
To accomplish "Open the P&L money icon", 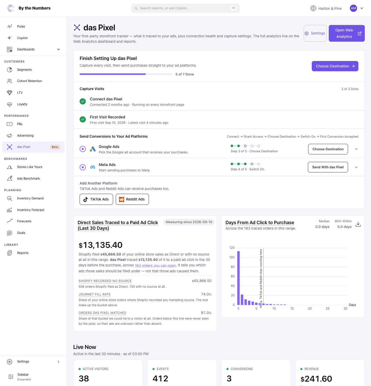I will click(x=10, y=124).
